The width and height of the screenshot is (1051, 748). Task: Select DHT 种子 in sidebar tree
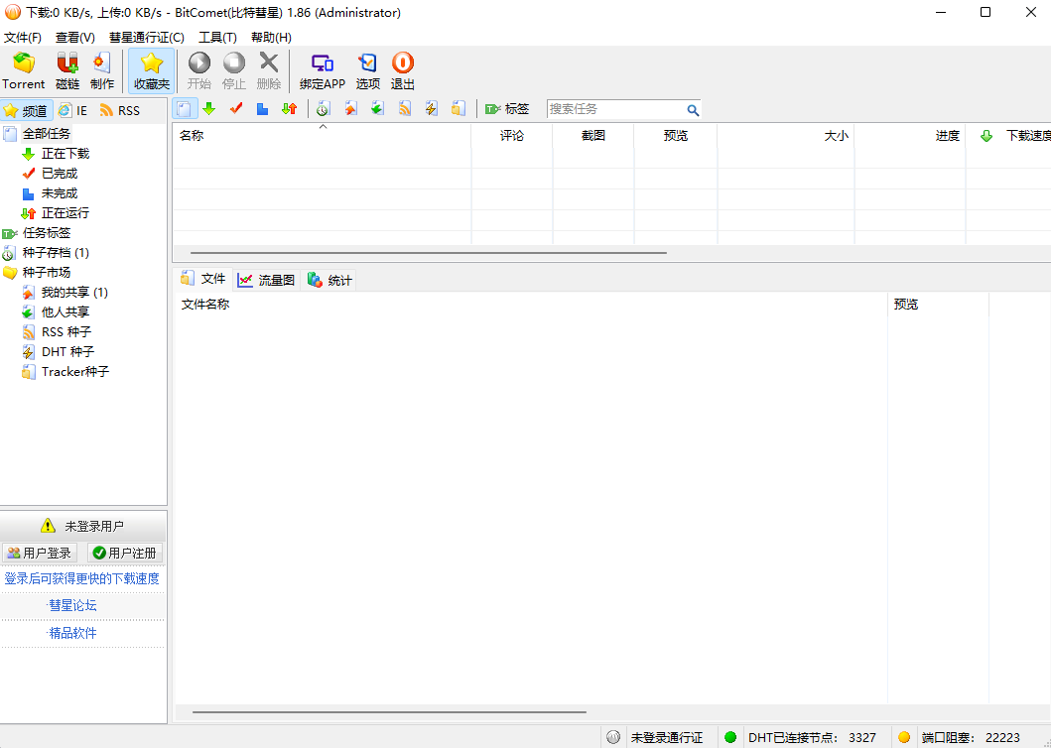(67, 351)
